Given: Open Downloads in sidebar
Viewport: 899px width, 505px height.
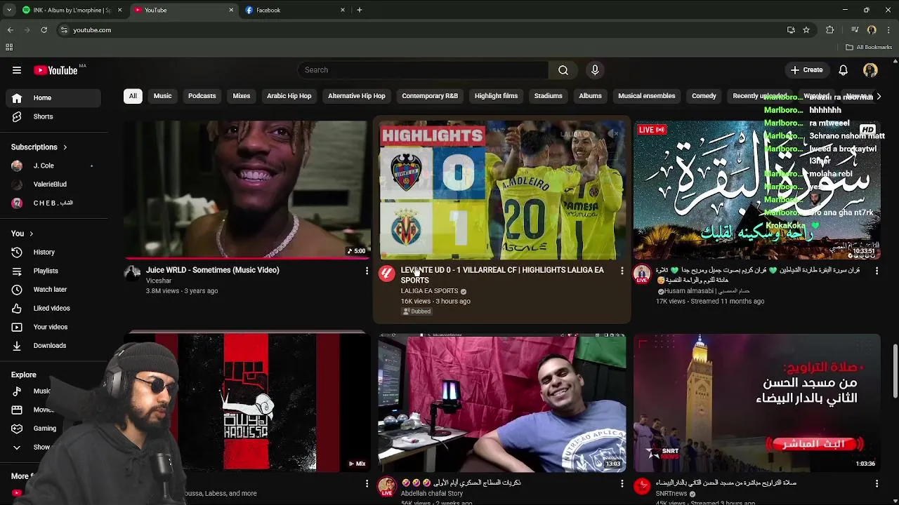Looking at the screenshot, I should 55,346.
